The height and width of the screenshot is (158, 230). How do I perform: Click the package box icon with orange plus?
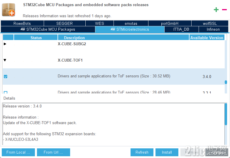click(9, 10)
